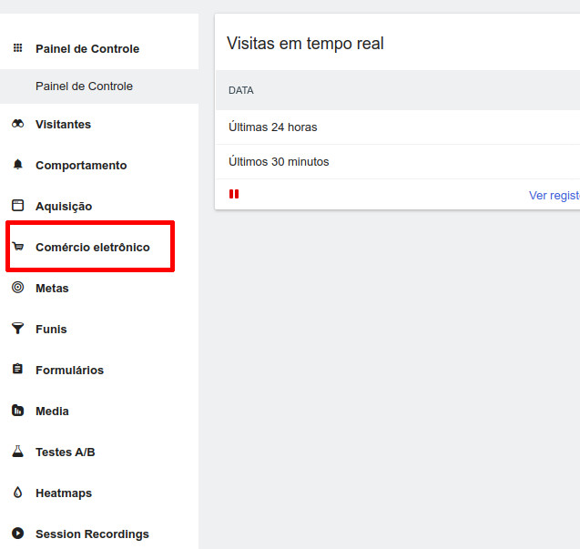580x549 pixels.
Task: Open the Ver registro link
Action: click(x=554, y=195)
